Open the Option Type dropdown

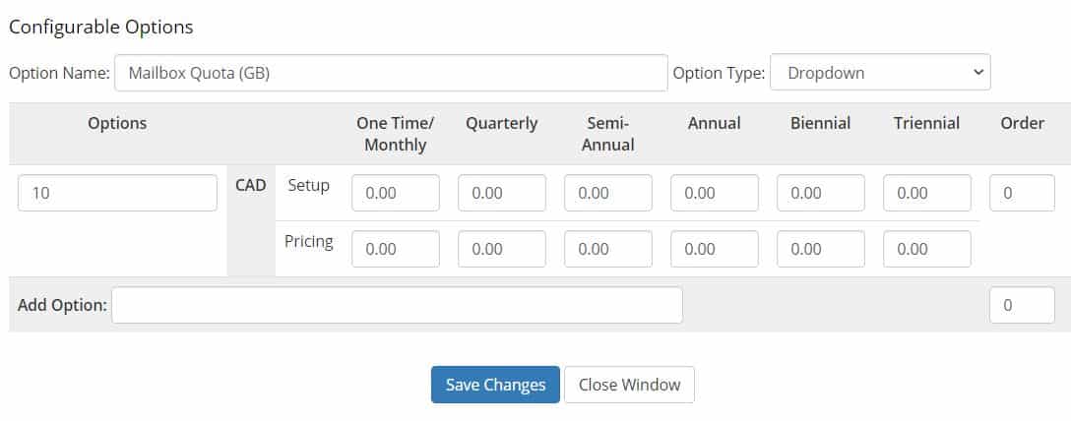pos(880,73)
